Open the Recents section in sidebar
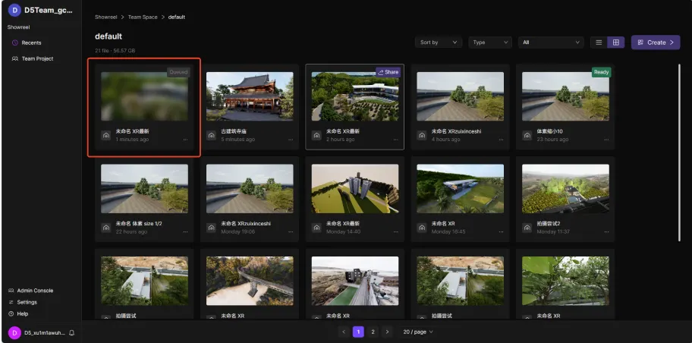692x343 pixels. [x=31, y=42]
